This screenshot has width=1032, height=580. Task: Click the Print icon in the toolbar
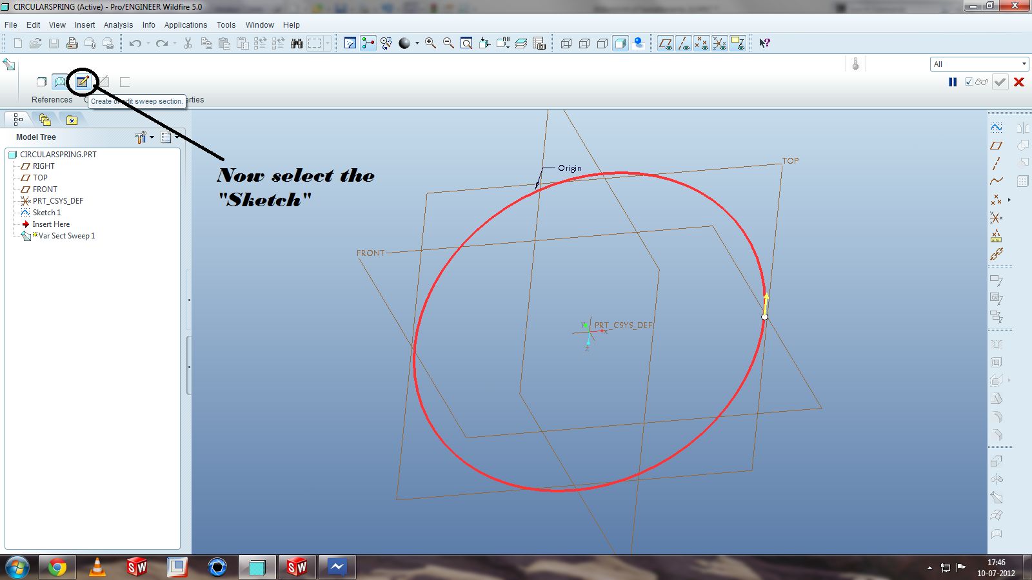coord(72,43)
